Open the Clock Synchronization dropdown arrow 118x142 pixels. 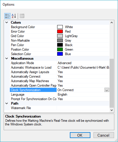107,90
